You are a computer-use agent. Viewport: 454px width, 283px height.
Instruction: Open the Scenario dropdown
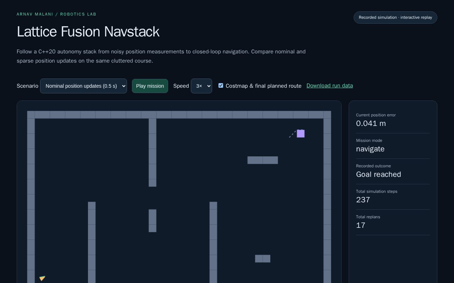click(x=83, y=86)
